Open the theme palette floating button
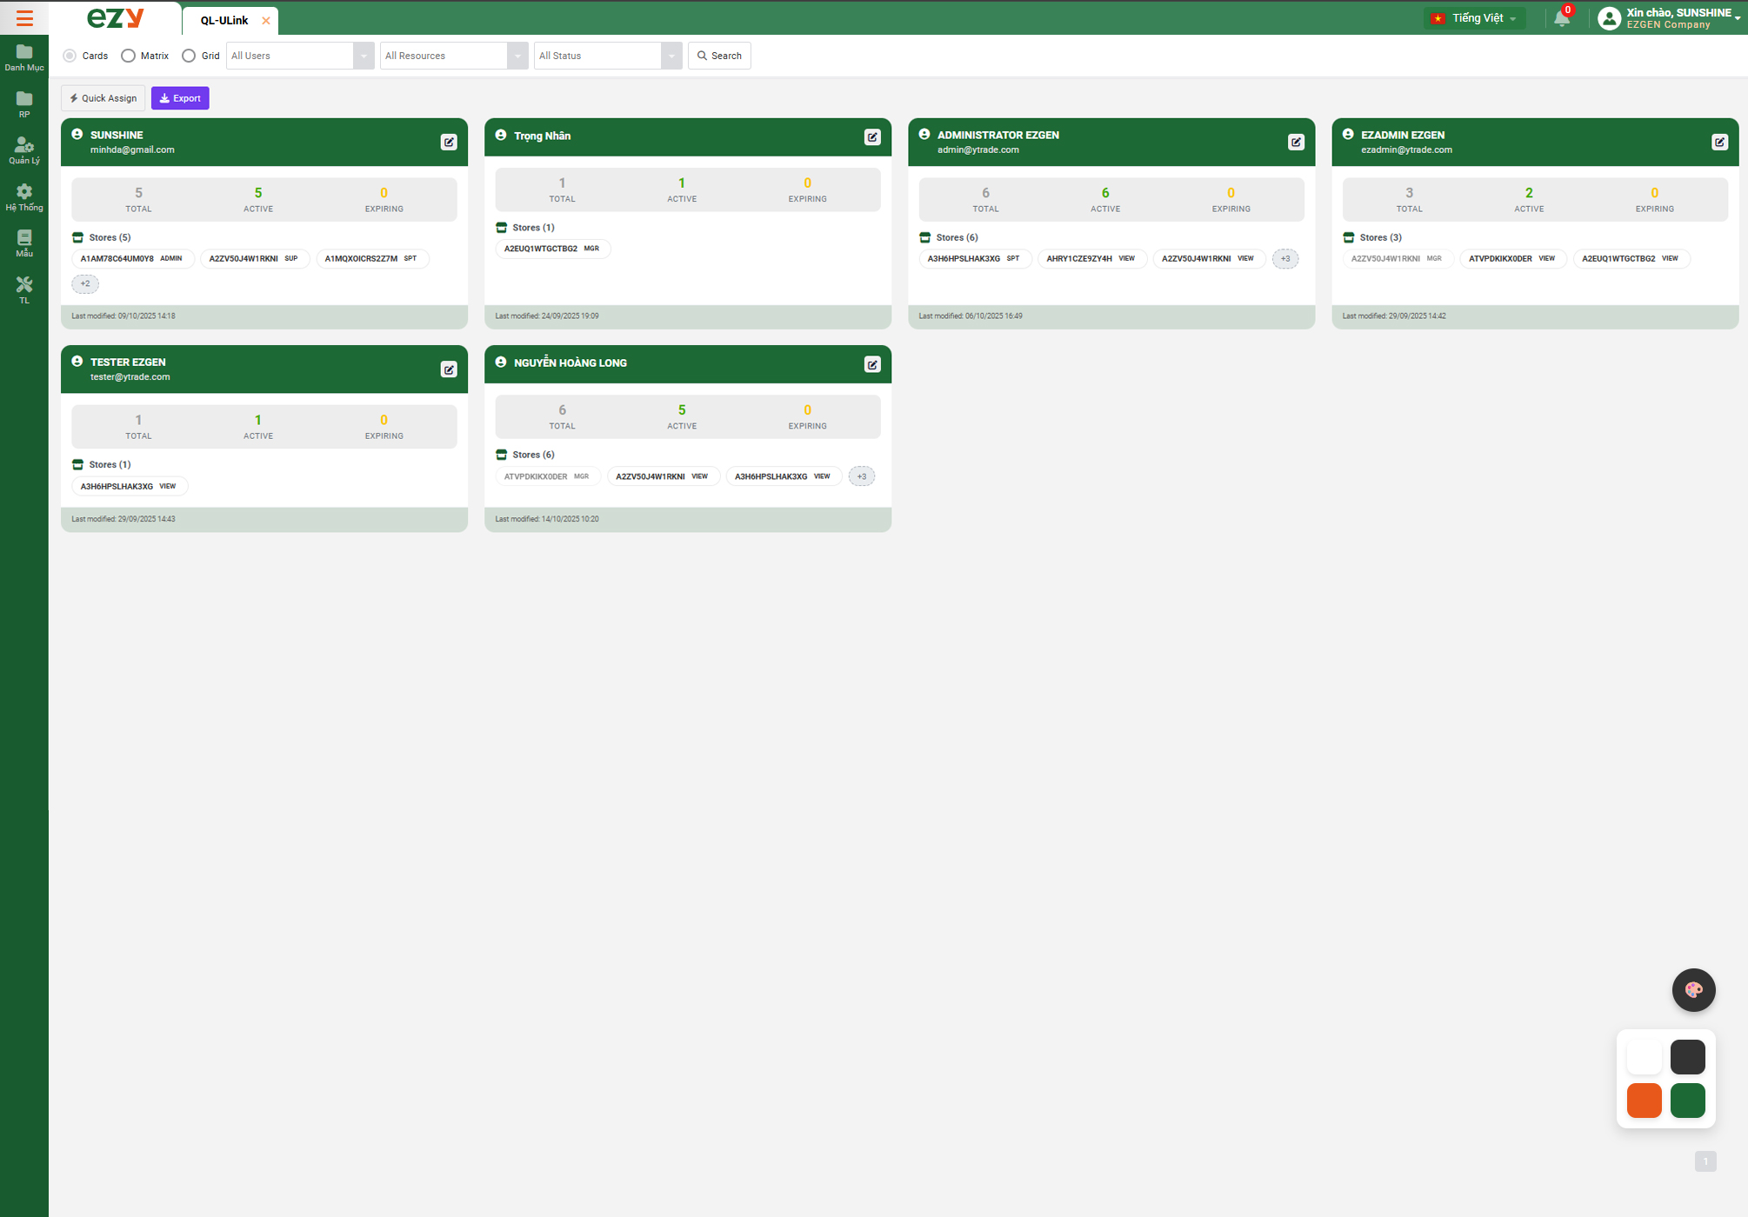Image resolution: width=1748 pixels, height=1217 pixels. click(1693, 990)
